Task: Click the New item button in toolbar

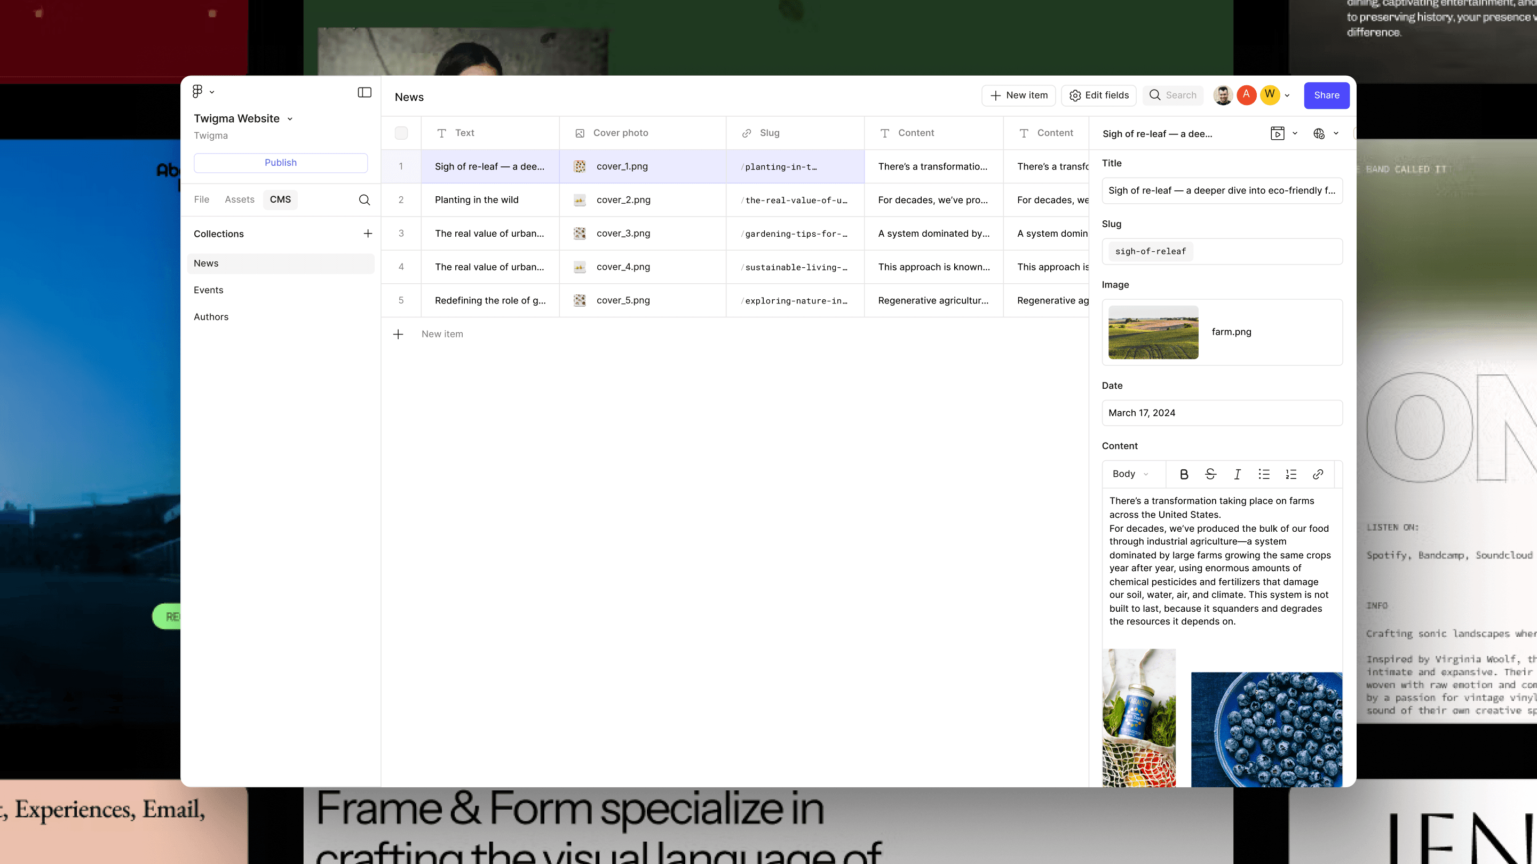Action: pyautogui.click(x=1018, y=95)
